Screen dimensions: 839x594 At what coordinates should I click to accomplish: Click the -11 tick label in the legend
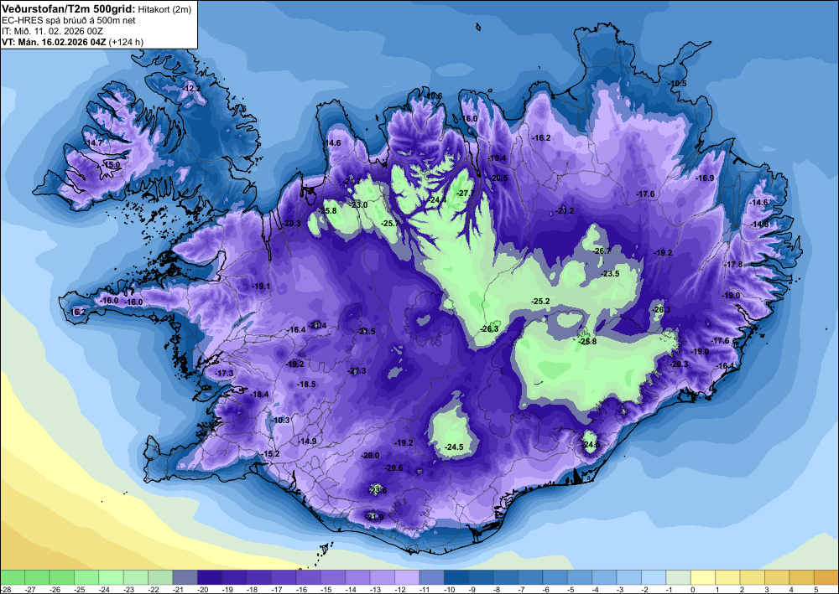coord(424,589)
